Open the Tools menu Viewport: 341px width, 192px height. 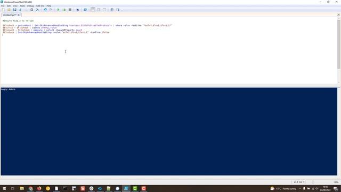click(22, 6)
